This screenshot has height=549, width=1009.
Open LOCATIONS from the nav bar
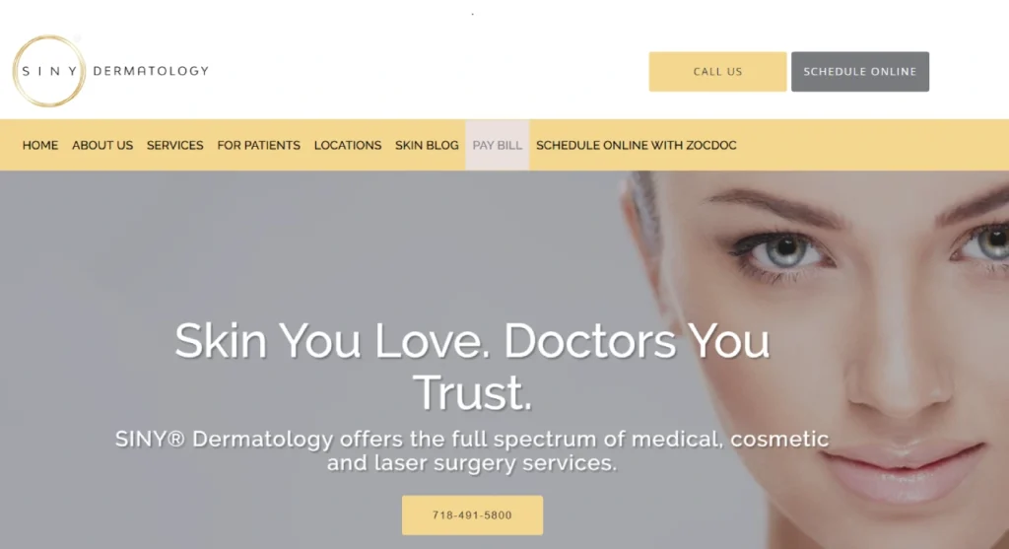tap(348, 146)
